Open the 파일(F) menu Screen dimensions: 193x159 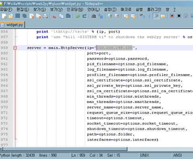click(6, 10)
